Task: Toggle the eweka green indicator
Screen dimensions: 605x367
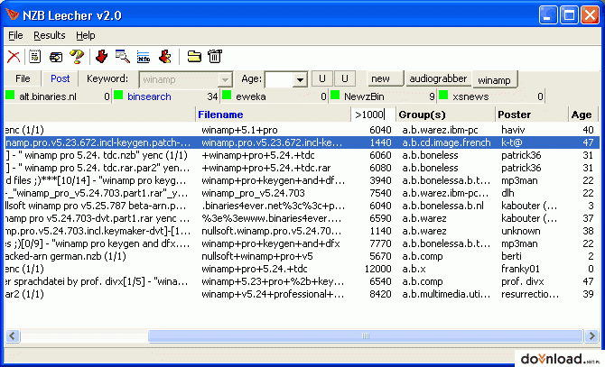Action: click(227, 95)
